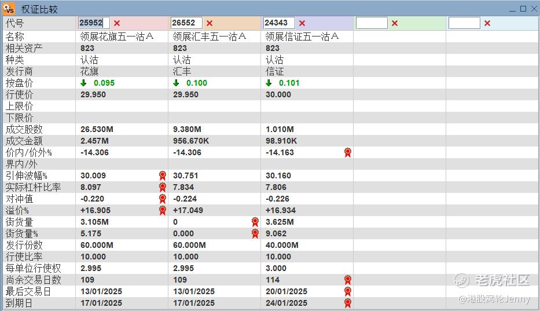Click red X in the green empty column
The height and width of the screenshot is (311, 540).
(x=395, y=23)
